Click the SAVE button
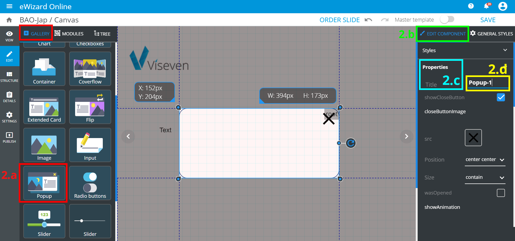 coord(488,20)
